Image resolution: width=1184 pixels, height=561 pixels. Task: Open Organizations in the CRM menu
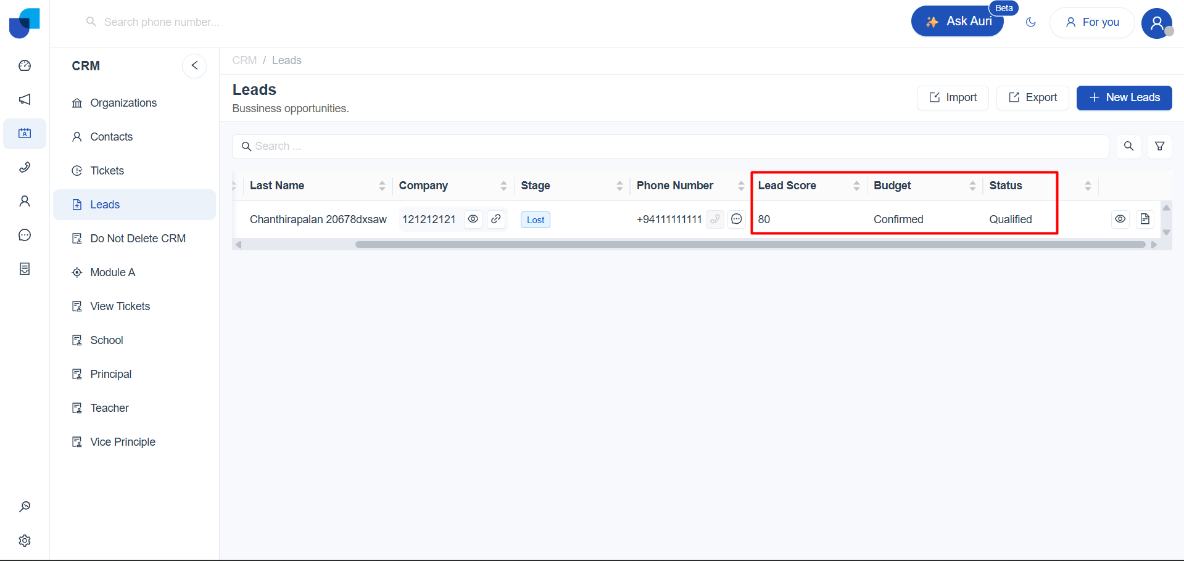pos(123,103)
